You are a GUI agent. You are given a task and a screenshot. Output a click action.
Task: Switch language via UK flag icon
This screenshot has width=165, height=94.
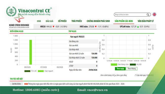154,14
